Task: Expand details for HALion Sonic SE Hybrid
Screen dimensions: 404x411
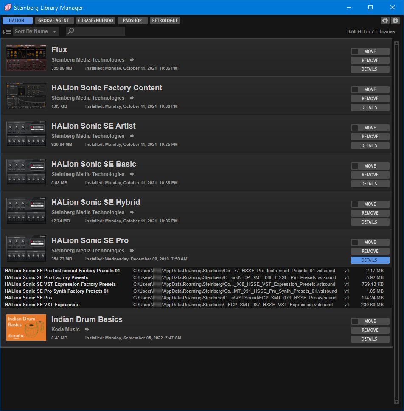Action: point(370,222)
